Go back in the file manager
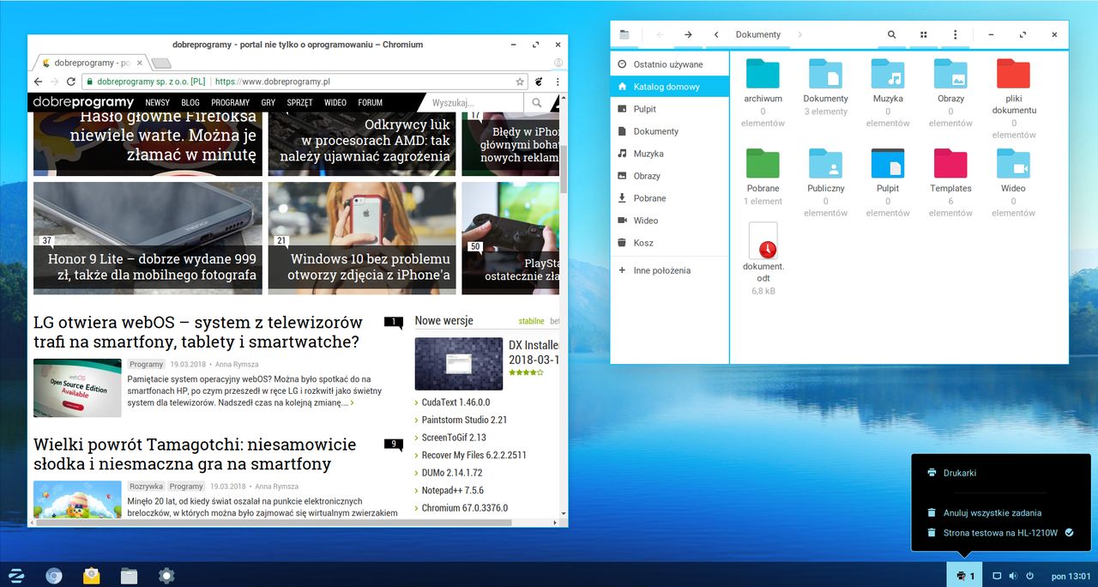This screenshot has height=587, width=1098. [x=660, y=34]
